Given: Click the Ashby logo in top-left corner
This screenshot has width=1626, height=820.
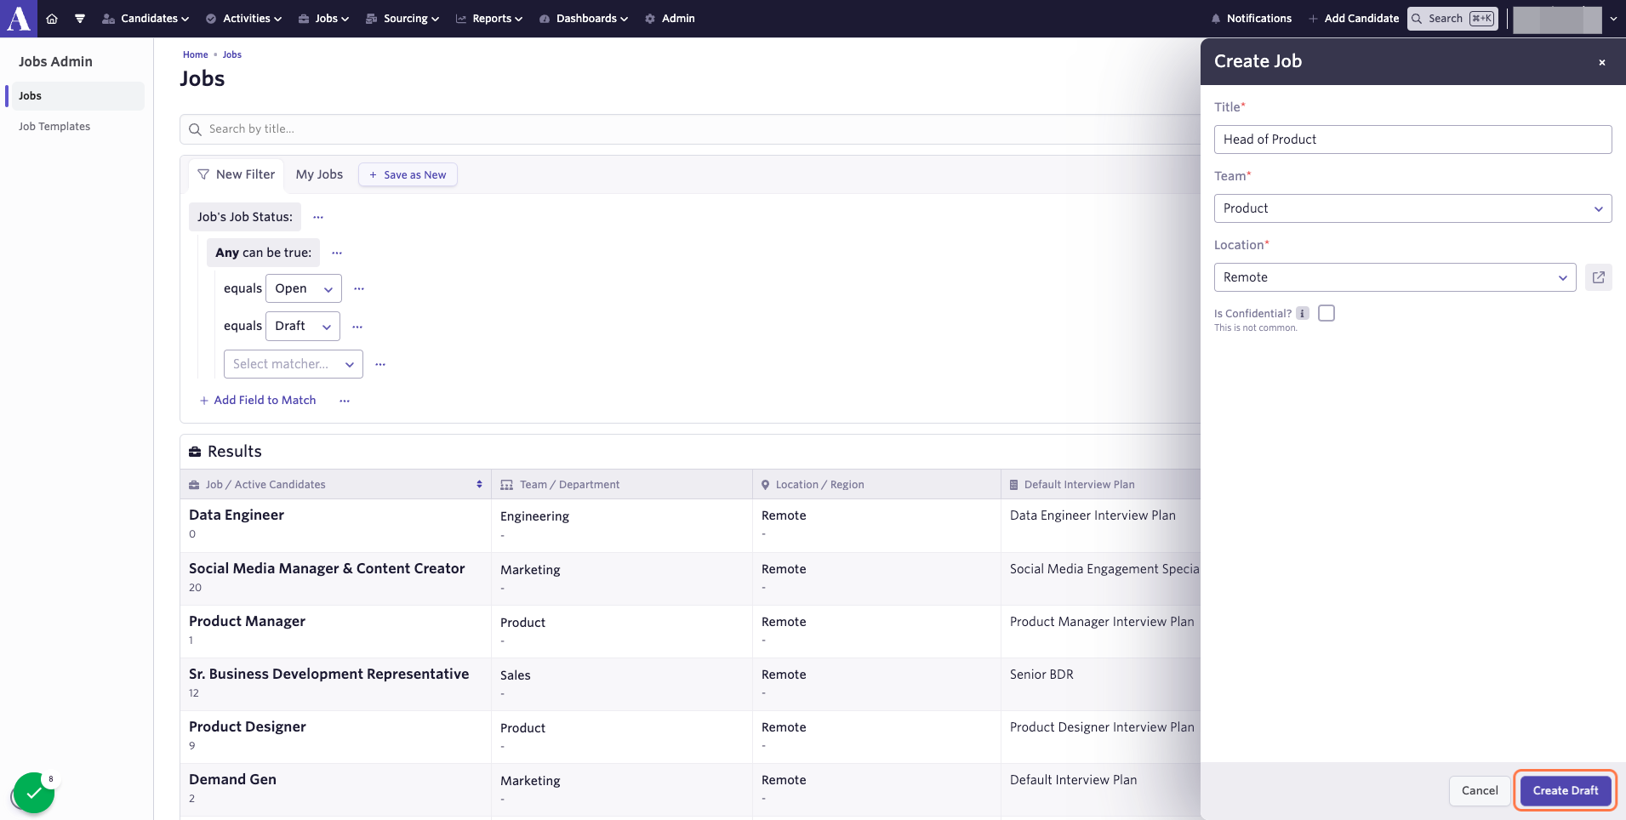Looking at the screenshot, I should (x=19, y=19).
